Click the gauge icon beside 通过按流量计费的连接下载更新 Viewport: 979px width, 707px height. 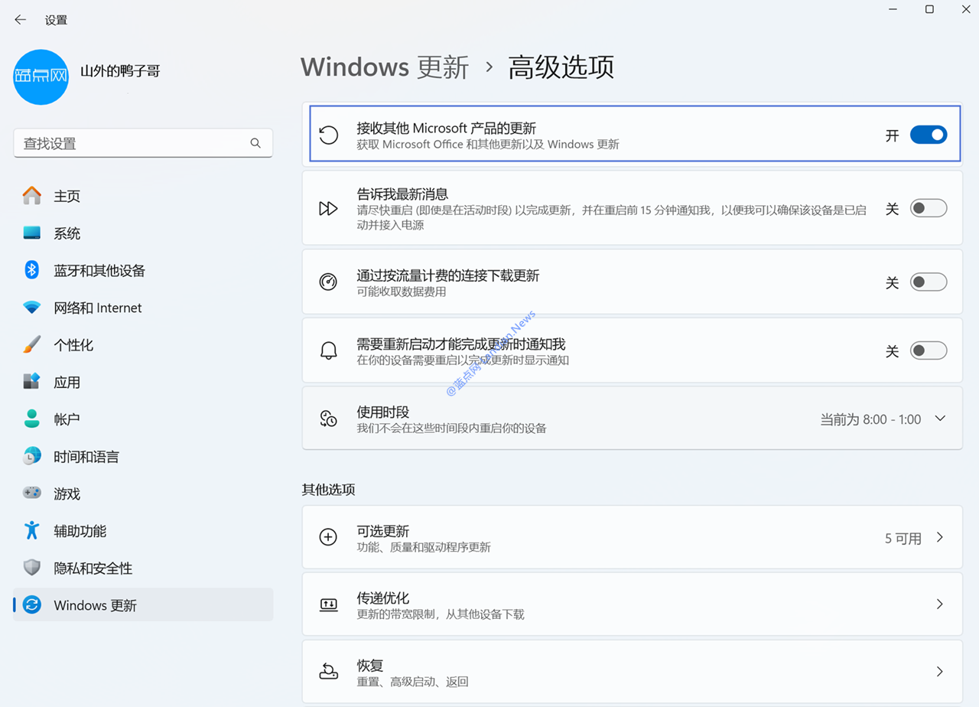click(x=328, y=282)
